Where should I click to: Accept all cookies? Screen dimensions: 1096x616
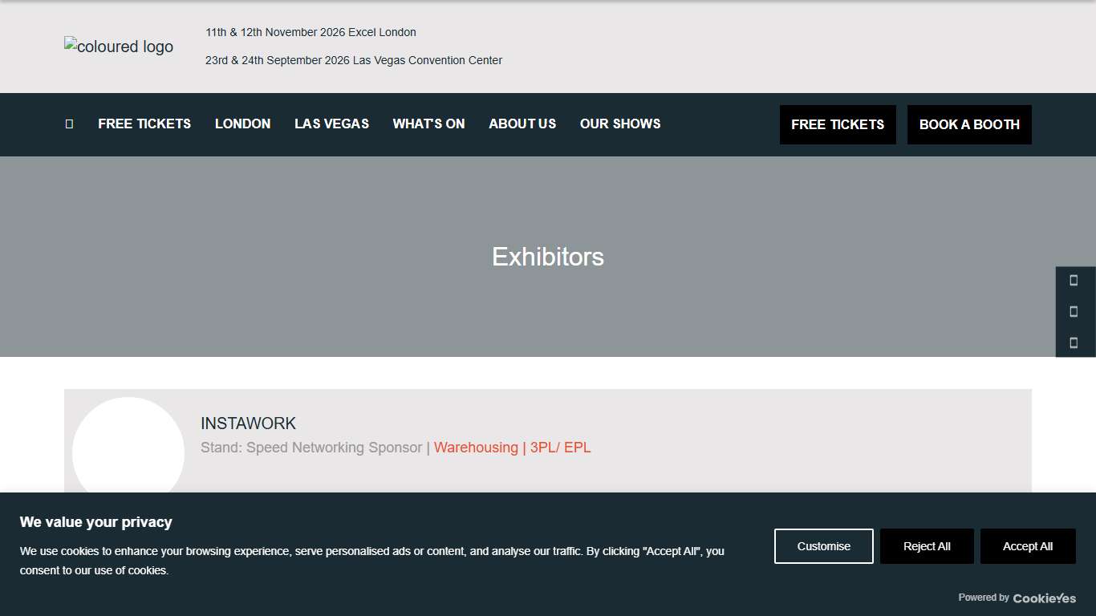pyautogui.click(x=1028, y=545)
